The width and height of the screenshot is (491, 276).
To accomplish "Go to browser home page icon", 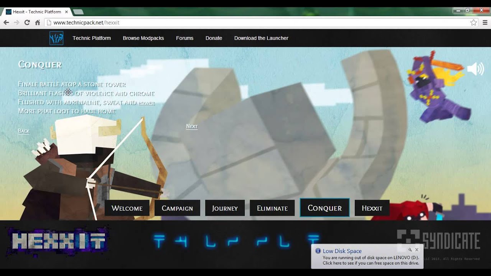I will [x=38, y=23].
